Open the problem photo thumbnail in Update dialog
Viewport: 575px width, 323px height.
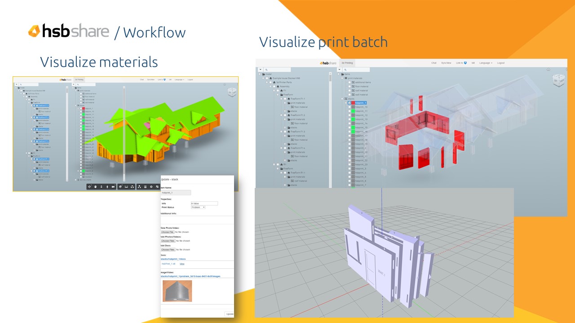[x=177, y=291]
